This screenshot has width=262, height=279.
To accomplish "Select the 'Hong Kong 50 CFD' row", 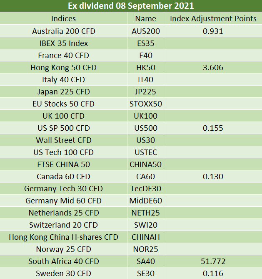I will pos(63,67).
